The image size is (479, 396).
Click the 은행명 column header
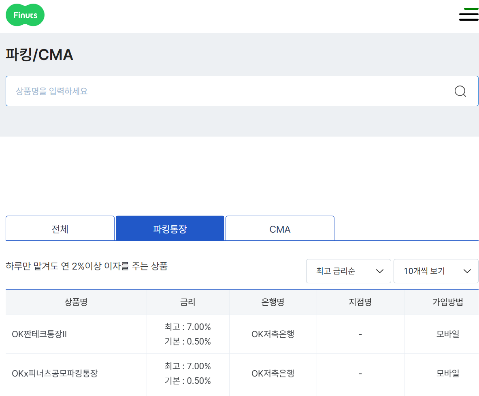click(273, 302)
